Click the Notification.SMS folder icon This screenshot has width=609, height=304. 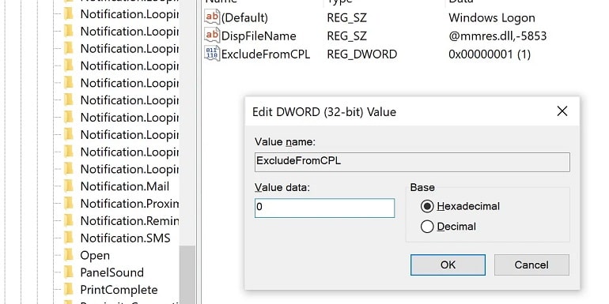click(69, 238)
